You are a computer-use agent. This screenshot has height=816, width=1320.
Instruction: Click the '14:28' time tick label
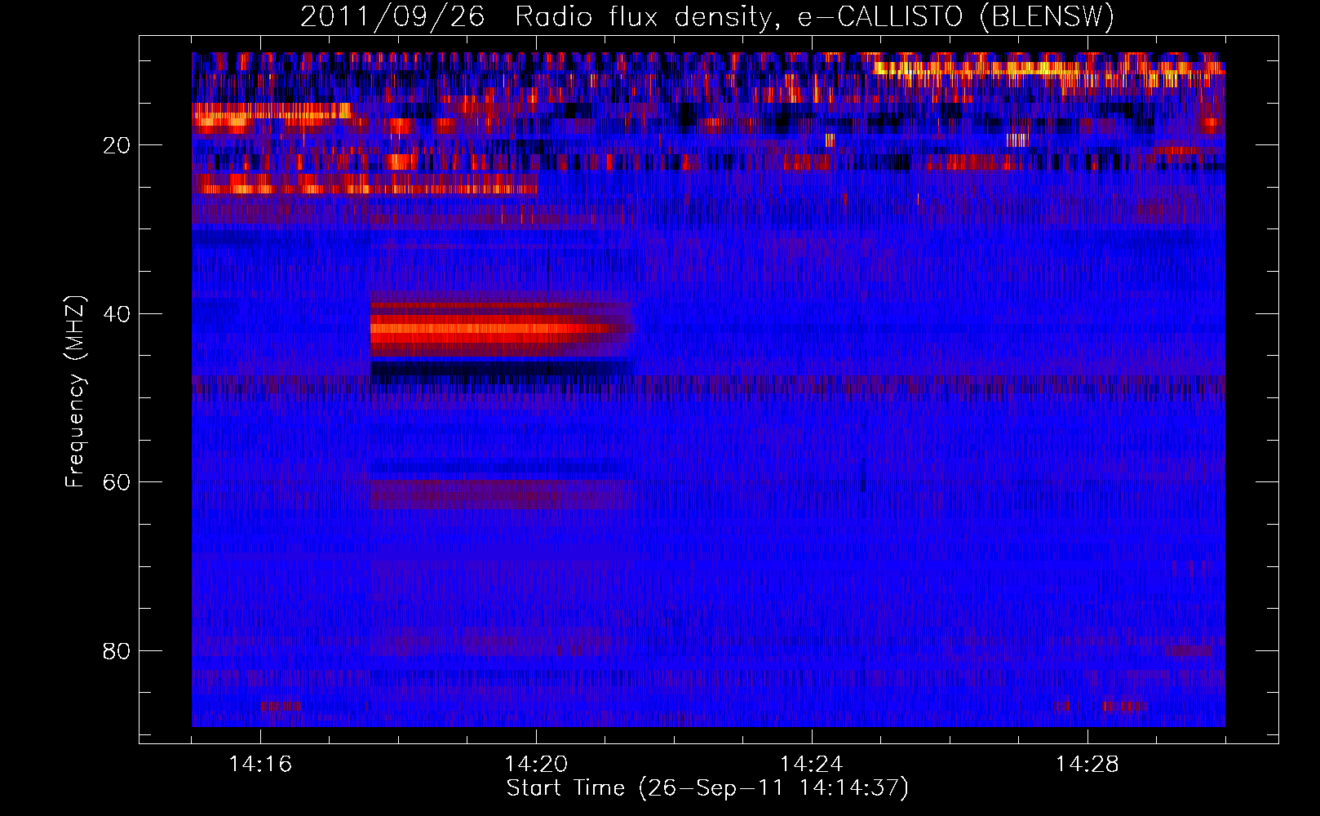click(x=1087, y=765)
